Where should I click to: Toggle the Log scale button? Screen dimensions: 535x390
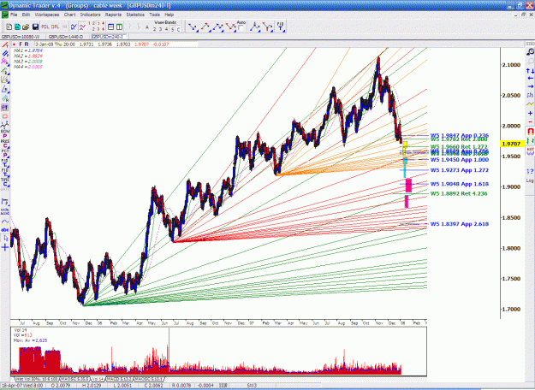[530, 180]
